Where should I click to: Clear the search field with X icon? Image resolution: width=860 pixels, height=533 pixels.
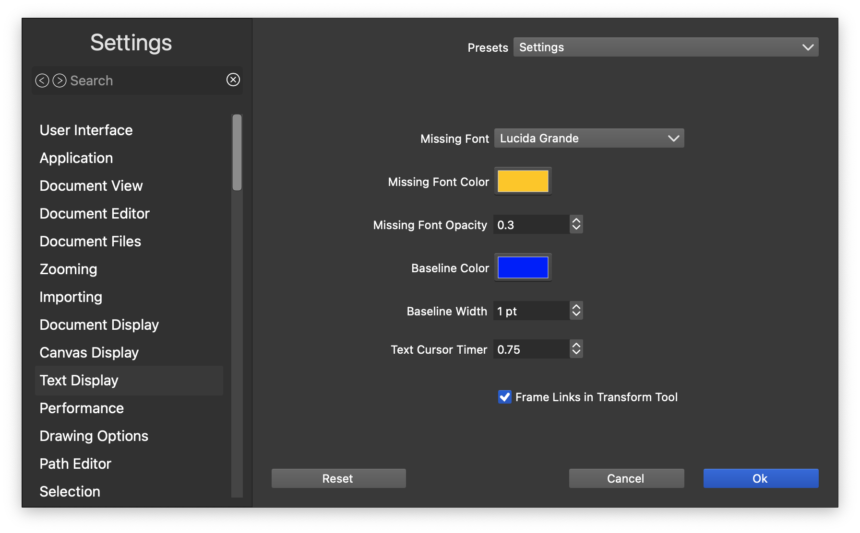tap(233, 80)
